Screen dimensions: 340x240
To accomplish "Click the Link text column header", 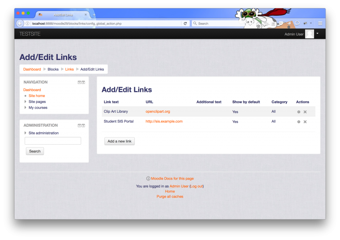I will tap(111, 102).
